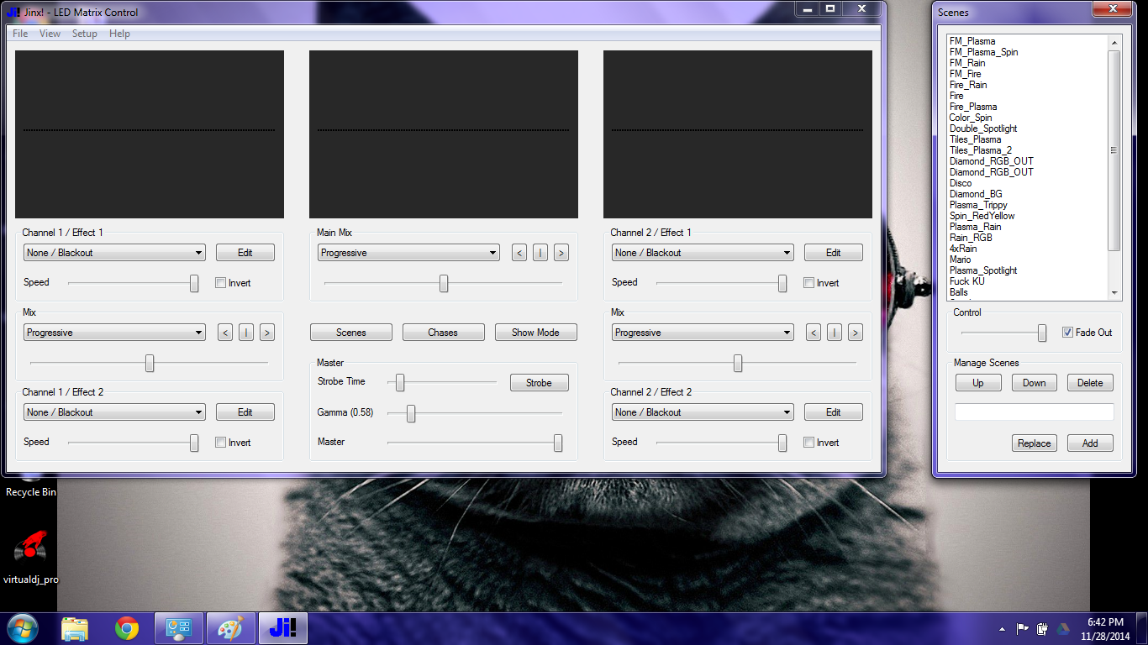The height and width of the screenshot is (645, 1148).
Task: Click Down in Manage Scenes
Action: coord(1035,383)
